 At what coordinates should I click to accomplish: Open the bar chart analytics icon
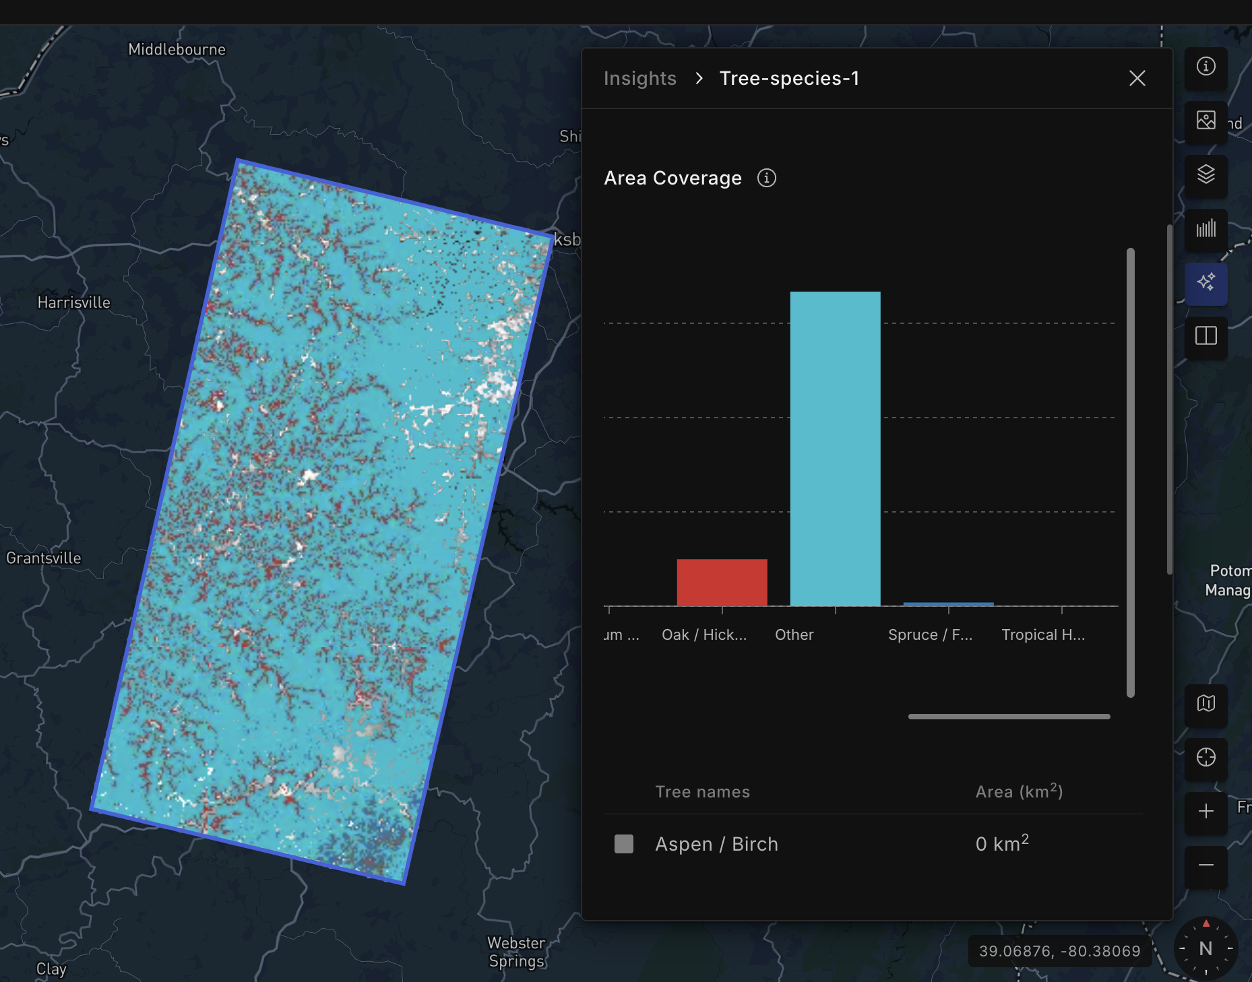1206,229
